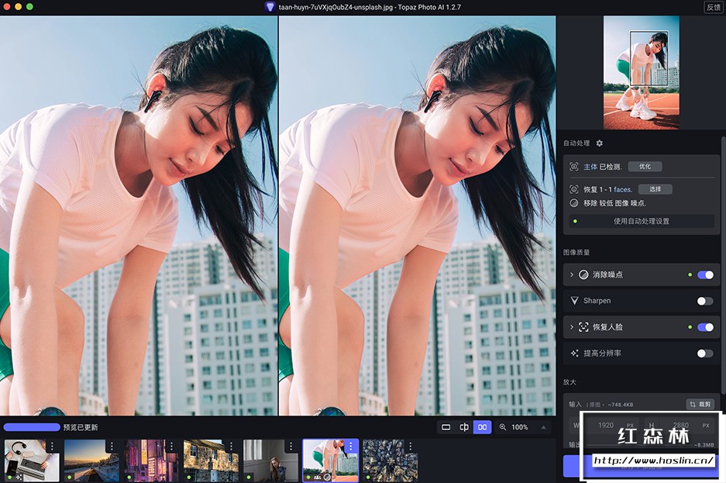Click the zoom magnifier icon beside 100%
The height and width of the screenshot is (483, 726).
[x=503, y=427]
